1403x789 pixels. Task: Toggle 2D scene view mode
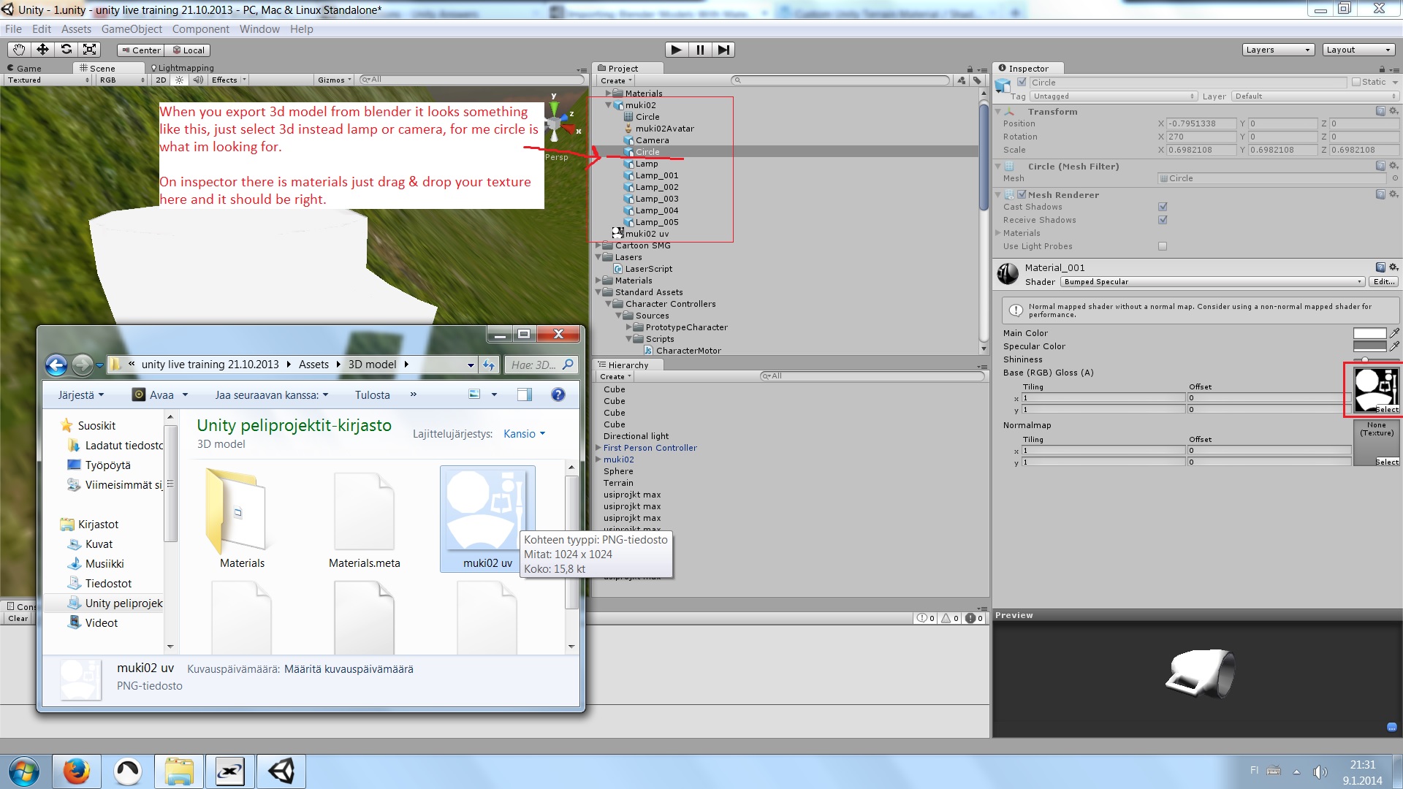click(x=161, y=80)
